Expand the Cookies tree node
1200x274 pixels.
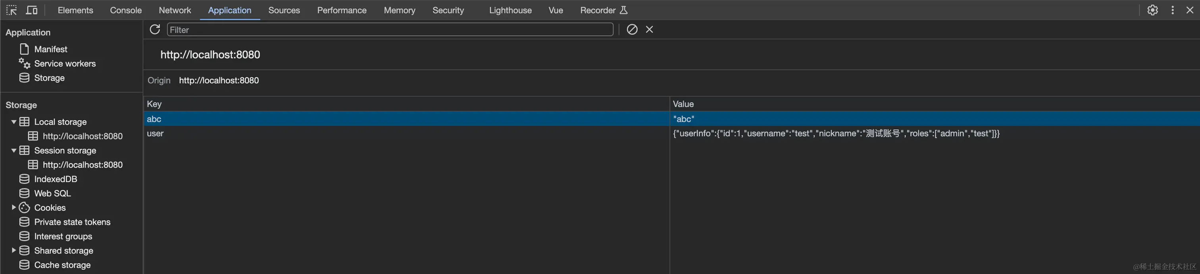[13, 207]
